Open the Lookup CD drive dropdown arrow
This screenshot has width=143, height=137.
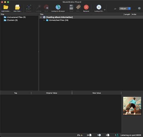[x=105, y=10]
